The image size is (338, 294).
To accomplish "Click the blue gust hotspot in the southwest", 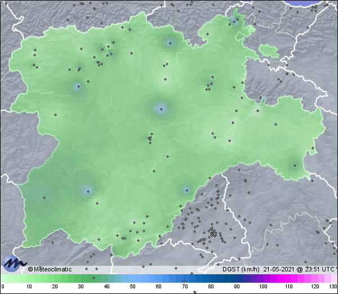I will pyautogui.click(x=87, y=191).
